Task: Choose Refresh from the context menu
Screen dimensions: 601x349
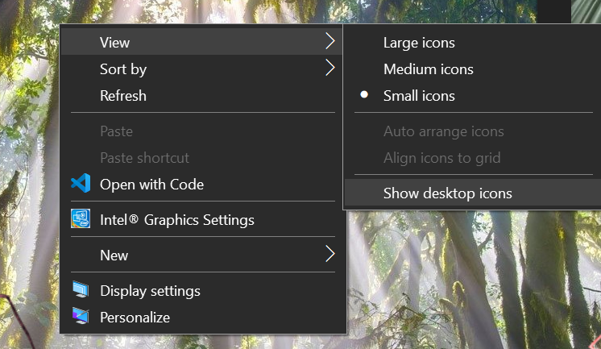Action: (123, 96)
